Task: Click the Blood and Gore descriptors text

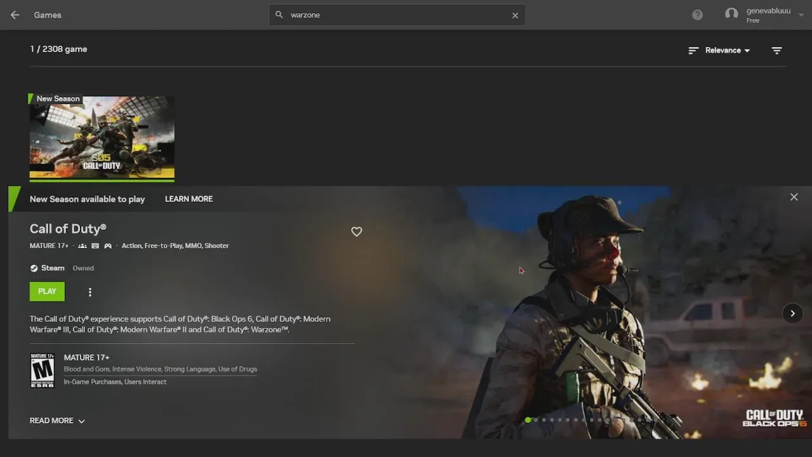Action: pyautogui.click(x=160, y=369)
